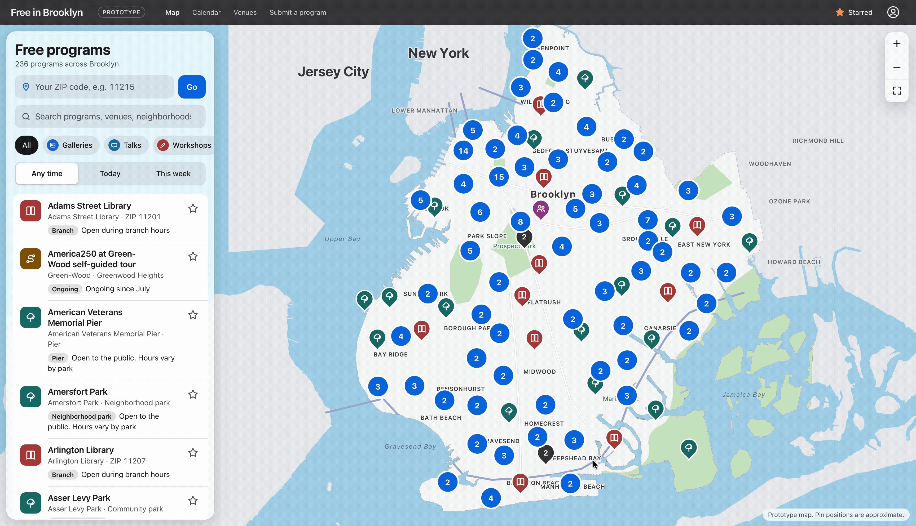Select the Any time filter
The height and width of the screenshot is (526, 916).
pyautogui.click(x=47, y=174)
